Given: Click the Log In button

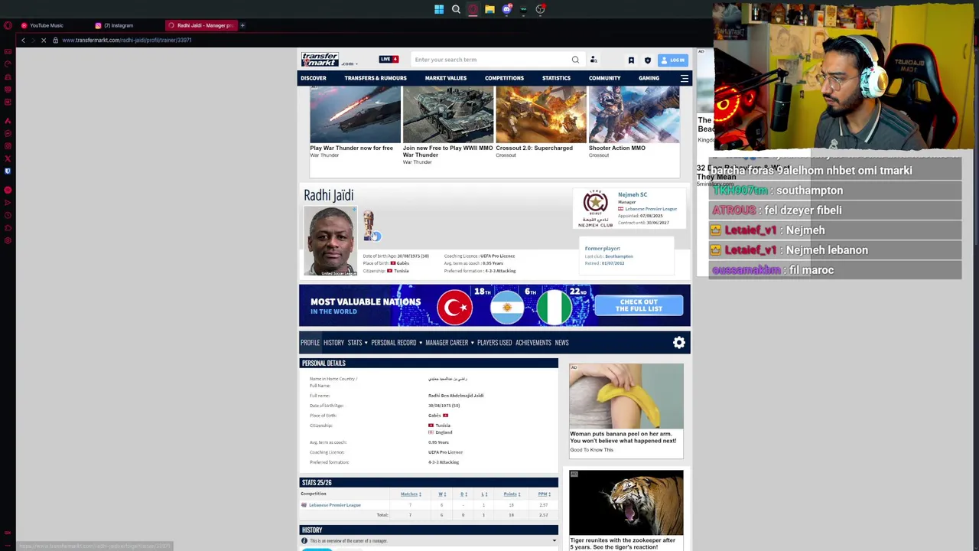Looking at the screenshot, I should (673, 60).
